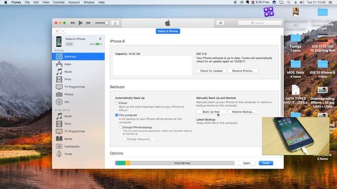Image resolution: width=337 pixels, height=189 pixels.
Task: Adjust the iTunes volume slider
Action: coord(102,23)
